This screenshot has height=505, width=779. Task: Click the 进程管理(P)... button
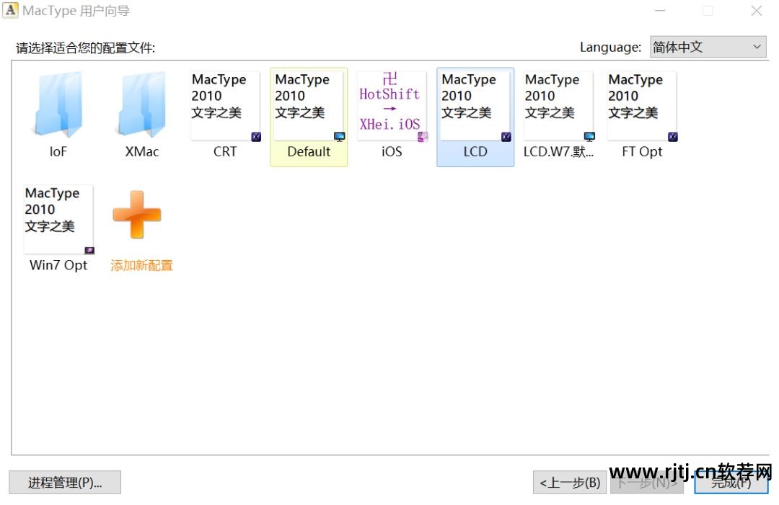point(65,482)
